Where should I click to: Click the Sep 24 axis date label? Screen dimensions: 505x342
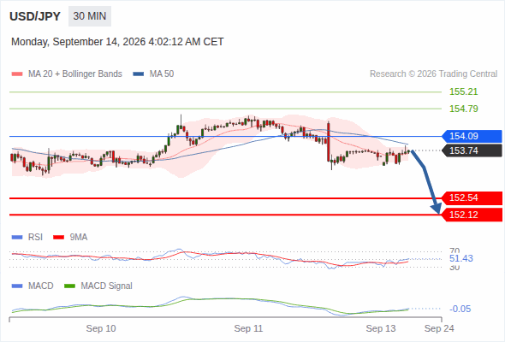(x=439, y=328)
